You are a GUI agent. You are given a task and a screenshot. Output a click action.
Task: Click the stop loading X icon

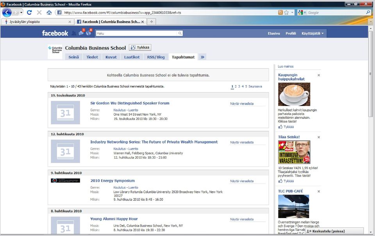[39, 13]
